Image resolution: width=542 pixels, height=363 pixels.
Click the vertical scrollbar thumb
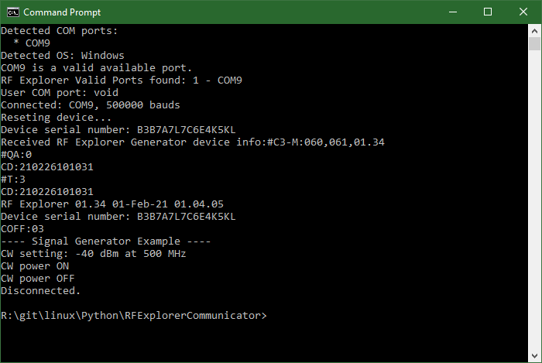pos(534,43)
